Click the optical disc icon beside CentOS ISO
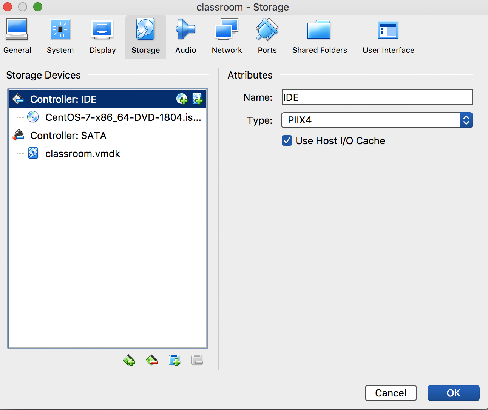Image resolution: width=488 pixels, height=410 pixels. [x=33, y=117]
